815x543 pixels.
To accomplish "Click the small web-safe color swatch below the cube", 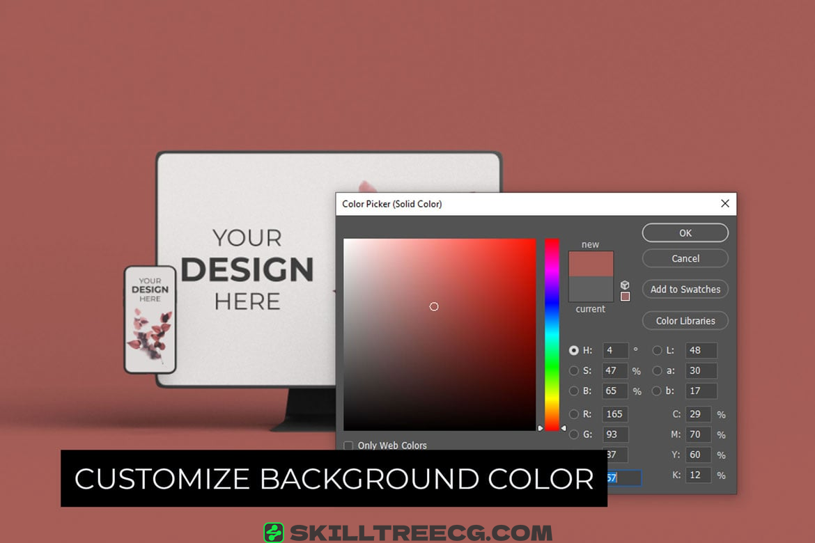I will click(625, 297).
